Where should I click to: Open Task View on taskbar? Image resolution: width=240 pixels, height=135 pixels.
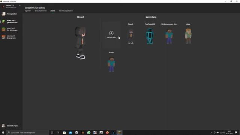click(58, 132)
